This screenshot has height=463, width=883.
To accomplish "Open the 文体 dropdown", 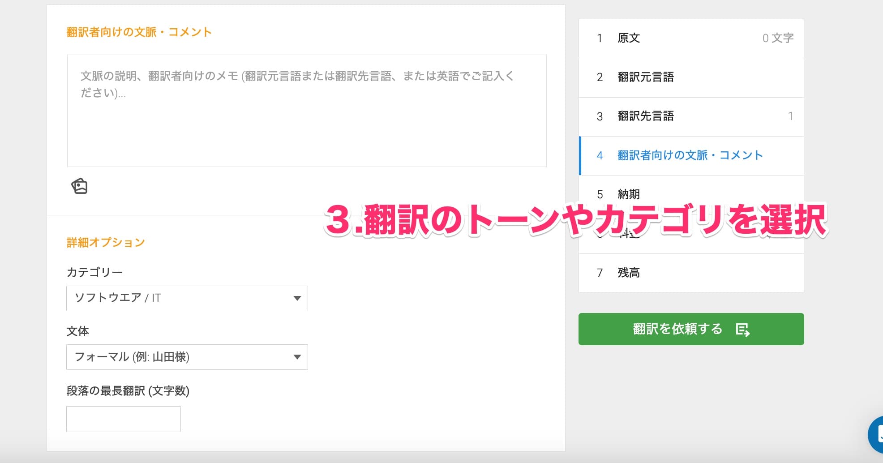I will (x=187, y=357).
